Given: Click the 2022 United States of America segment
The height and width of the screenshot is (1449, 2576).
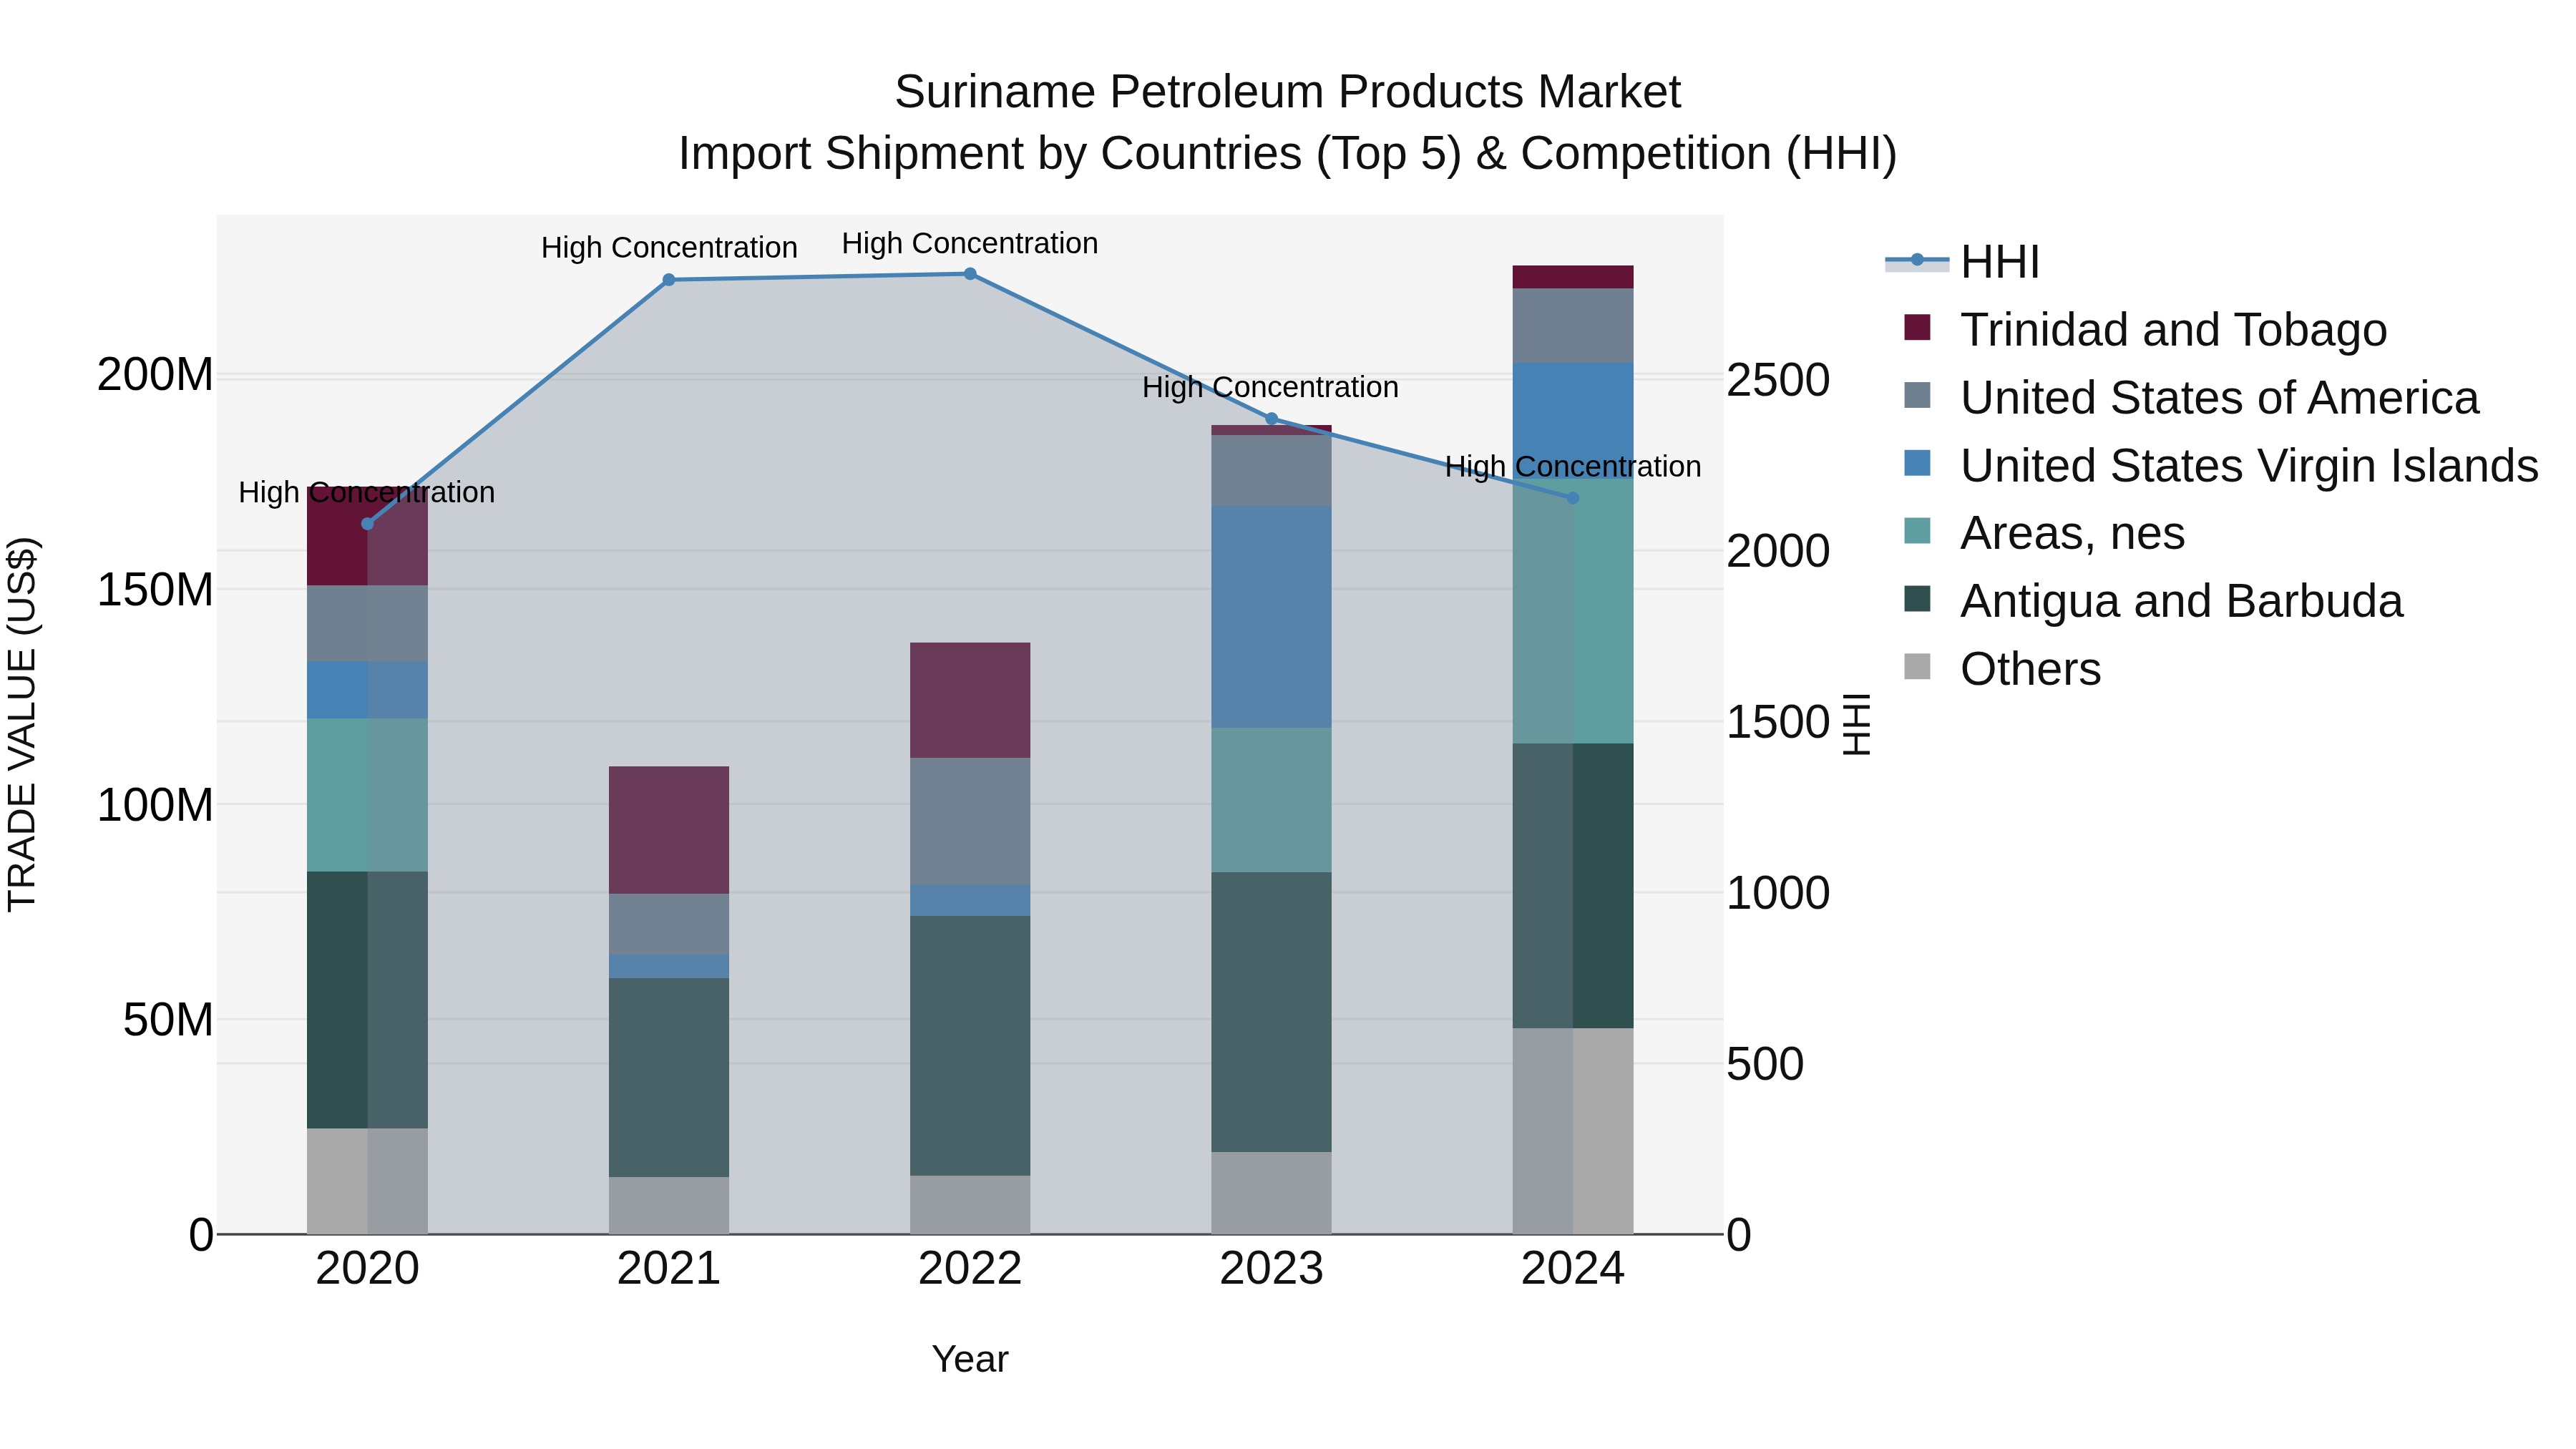Looking at the screenshot, I should [x=970, y=821].
